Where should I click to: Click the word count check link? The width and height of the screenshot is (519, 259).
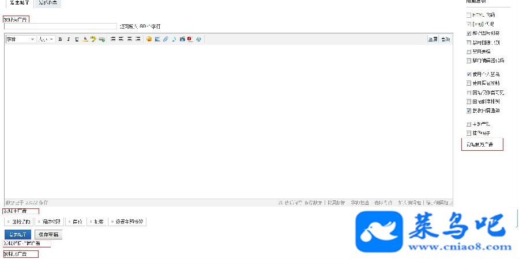click(360, 203)
